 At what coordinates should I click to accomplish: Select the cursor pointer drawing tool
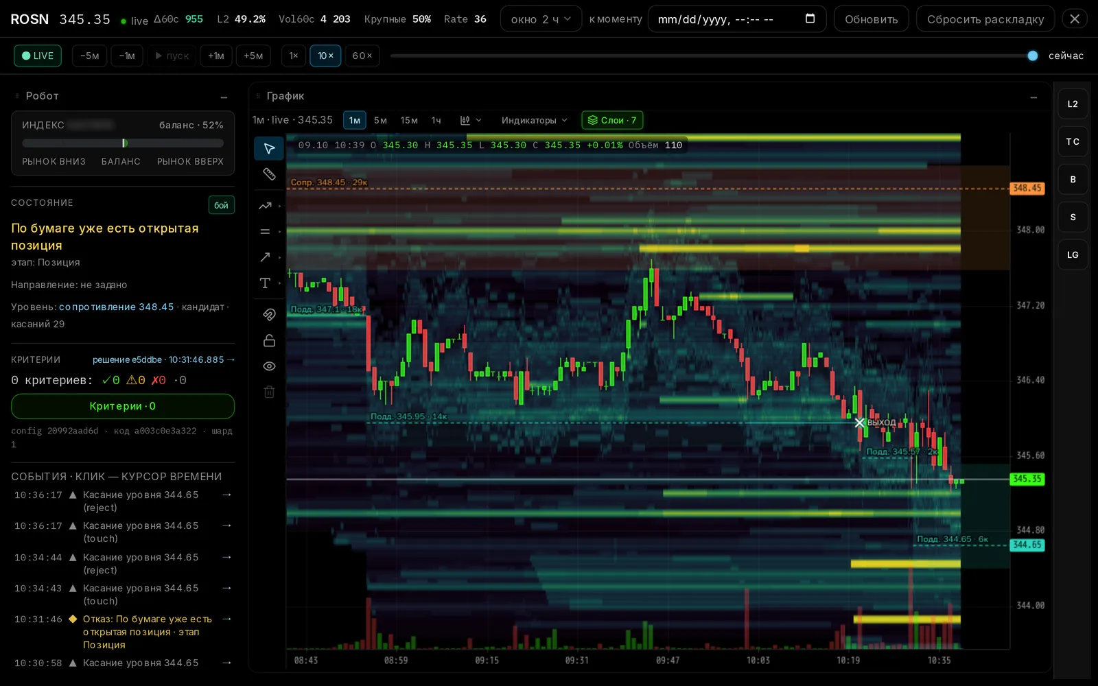[269, 148]
